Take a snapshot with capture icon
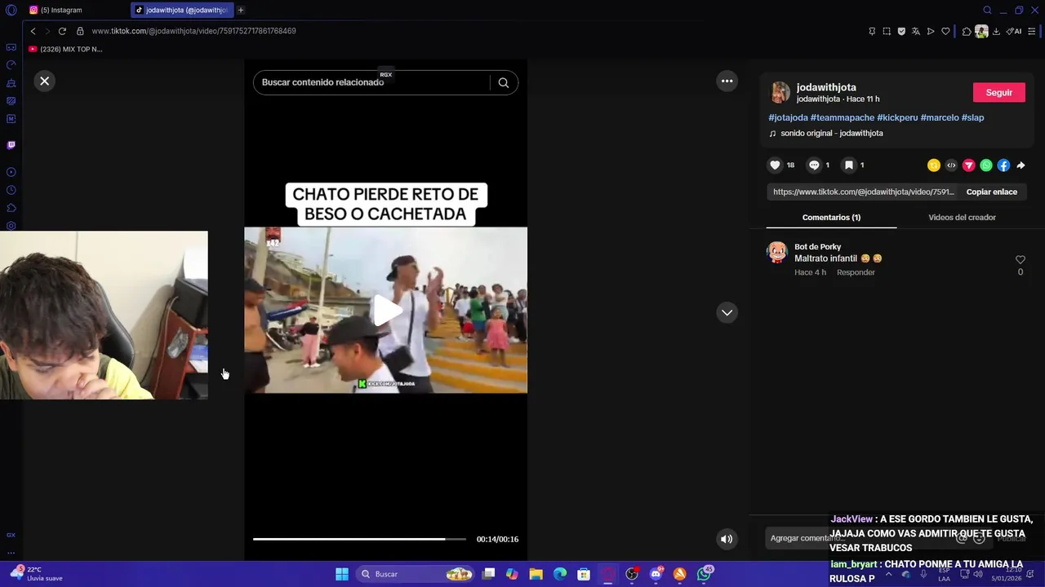This screenshot has height=587, width=1045. tap(887, 31)
